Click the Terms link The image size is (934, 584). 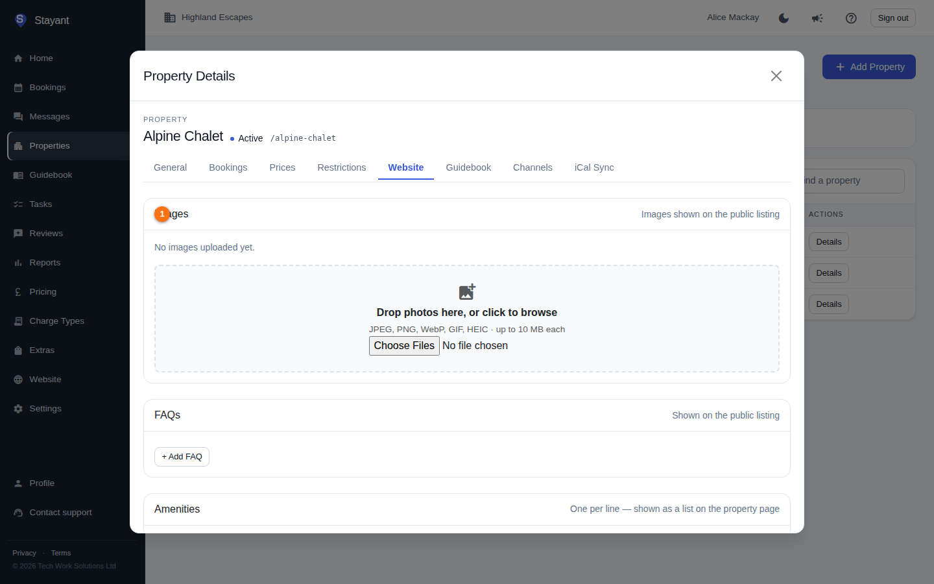tap(61, 553)
